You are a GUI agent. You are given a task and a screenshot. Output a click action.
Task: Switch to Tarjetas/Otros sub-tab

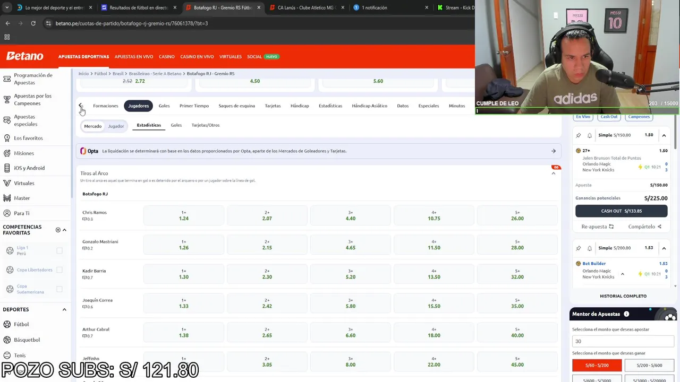coord(206,125)
